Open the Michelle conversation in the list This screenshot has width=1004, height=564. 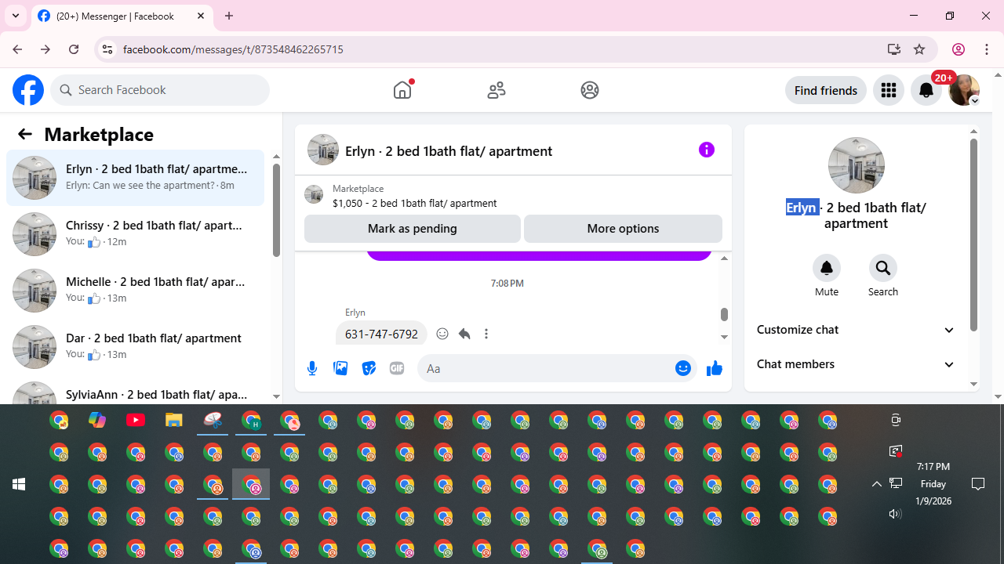tap(135, 291)
